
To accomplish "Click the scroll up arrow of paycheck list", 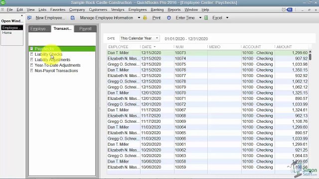I will 310,51.
